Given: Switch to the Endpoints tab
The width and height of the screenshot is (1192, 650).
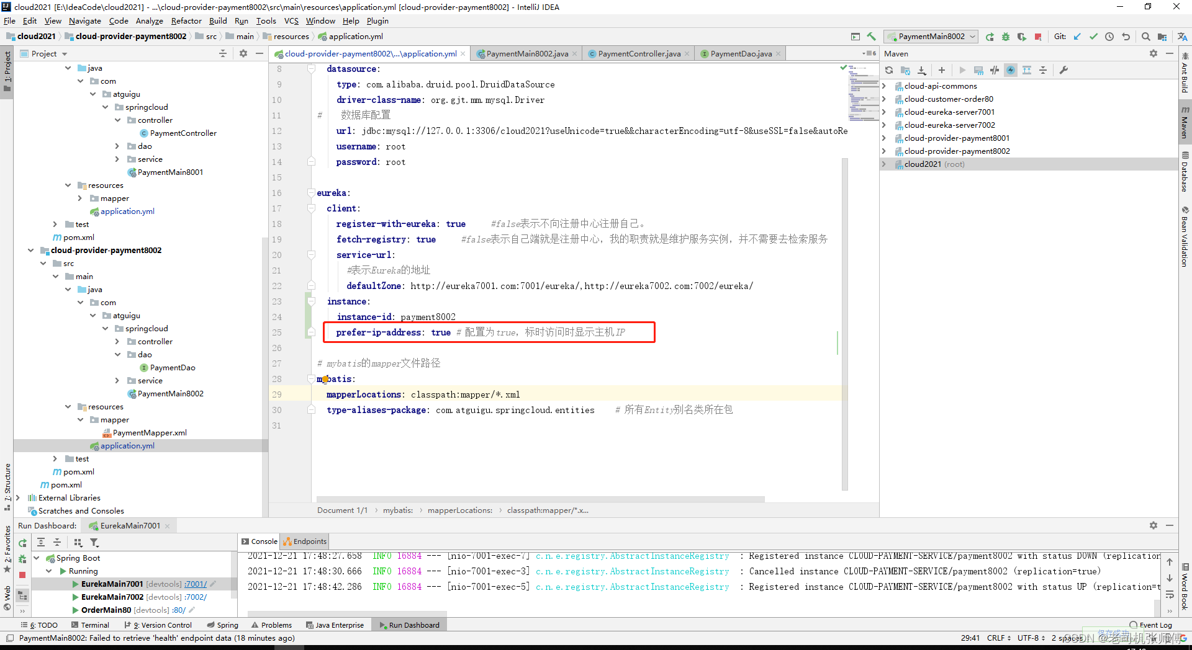Looking at the screenshot, I should coord(305,541).
